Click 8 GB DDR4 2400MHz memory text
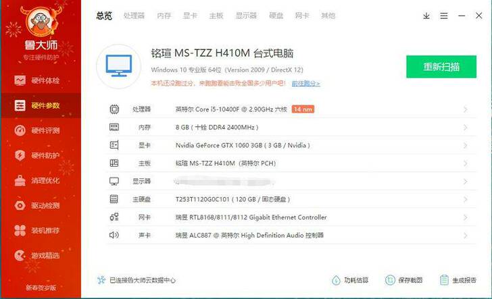This screenshot has height=299, width=492. pyautogui.click(x=217, y=128)
